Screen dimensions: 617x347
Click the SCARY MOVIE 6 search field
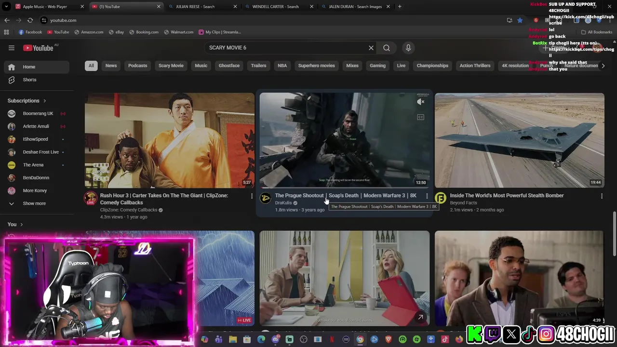click(285, 48)
